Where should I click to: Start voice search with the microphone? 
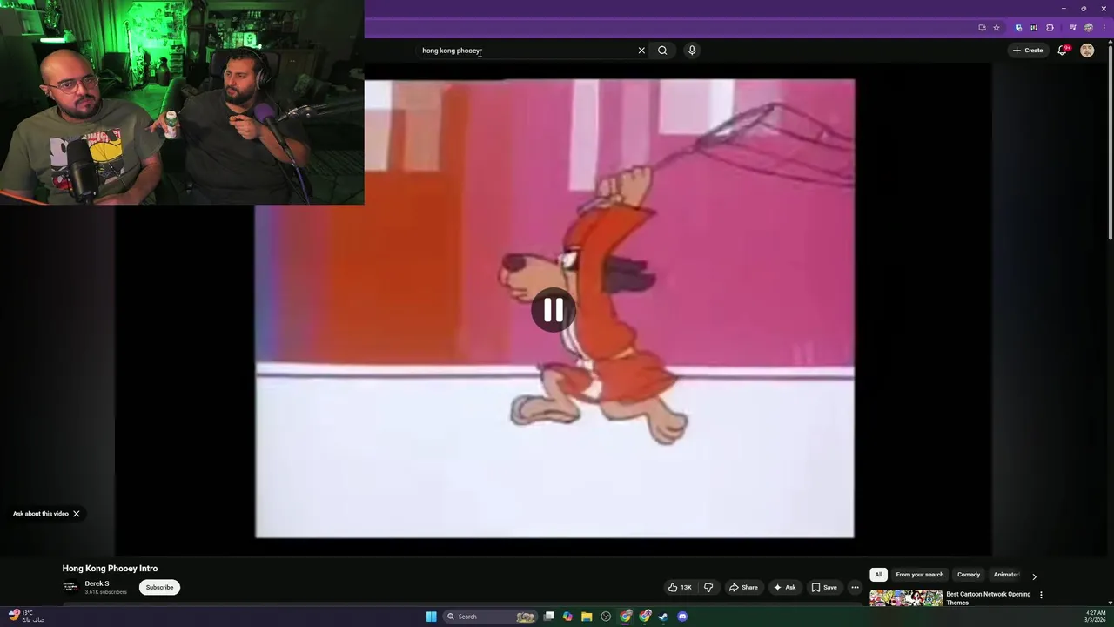692,51
